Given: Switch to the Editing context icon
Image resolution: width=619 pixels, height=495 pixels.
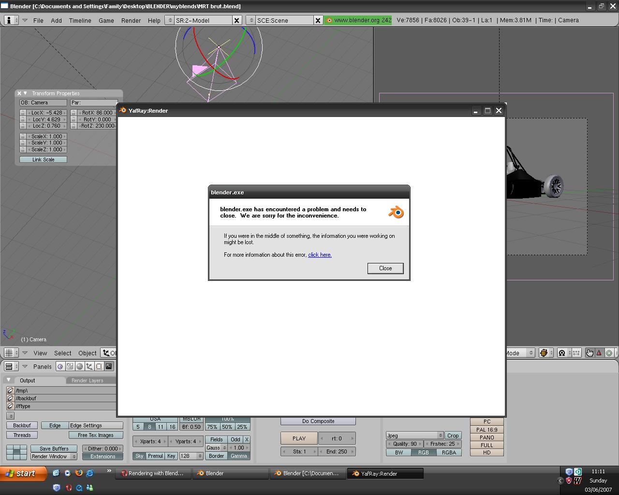Looking at the screenshot, I should point(99,366).
